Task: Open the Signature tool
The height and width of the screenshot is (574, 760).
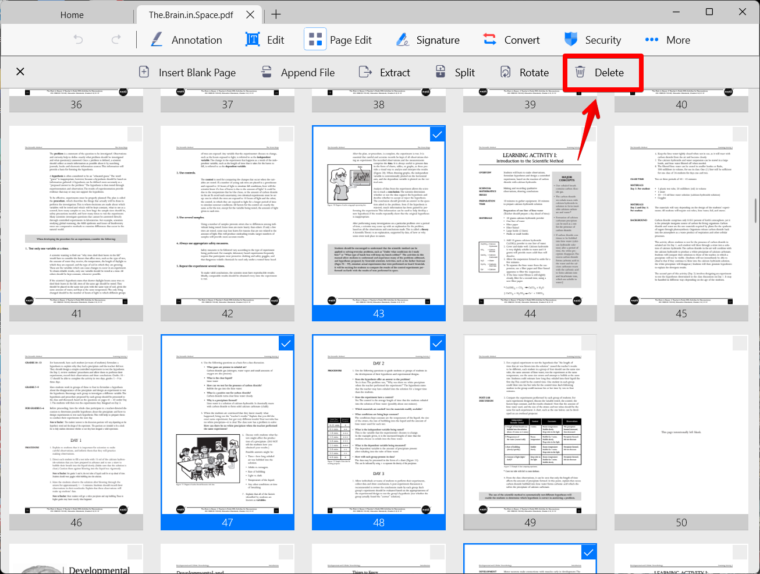Action: [403, 40]
